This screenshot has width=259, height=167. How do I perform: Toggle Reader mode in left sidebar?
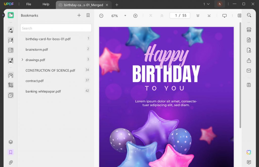click(x=11, y=15)
